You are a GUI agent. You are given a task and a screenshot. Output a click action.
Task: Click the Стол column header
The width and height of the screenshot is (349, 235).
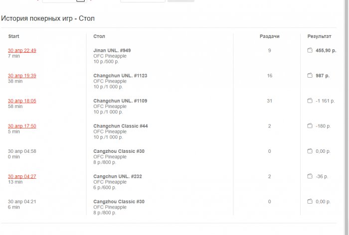[99, 36]
